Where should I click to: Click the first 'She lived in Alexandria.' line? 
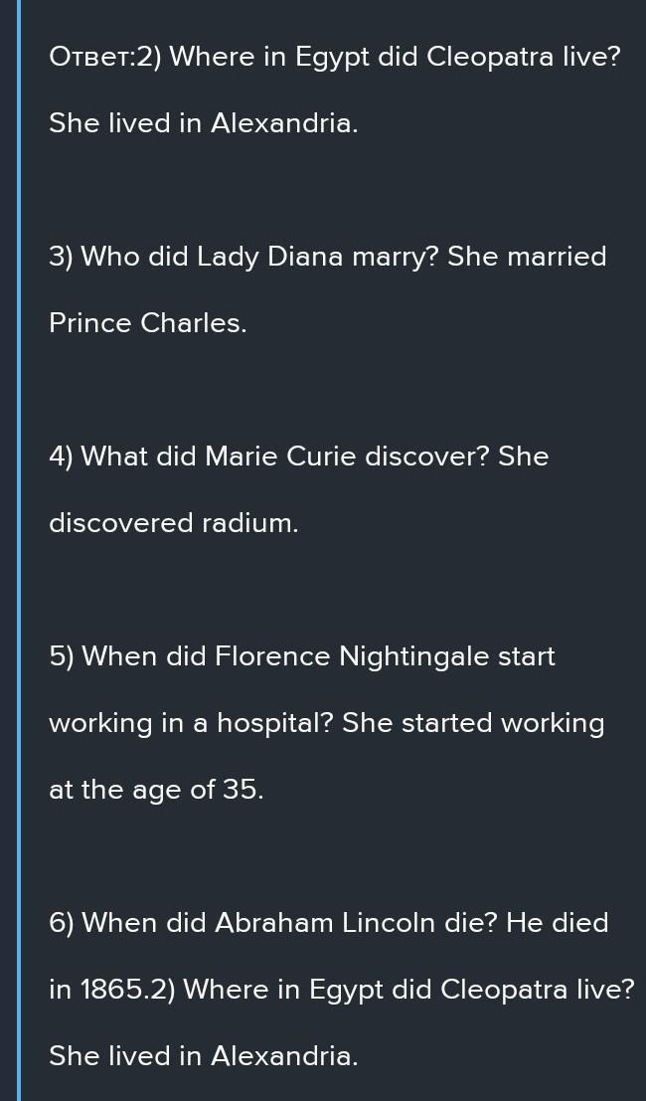[x=204, y=123]
